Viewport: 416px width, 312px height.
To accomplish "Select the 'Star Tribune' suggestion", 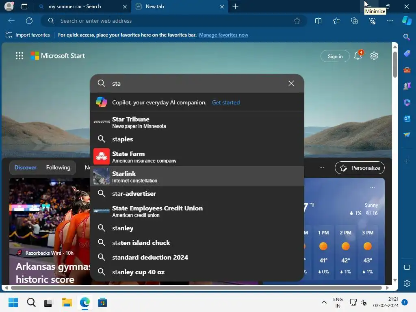I will [x=197, y=122].
